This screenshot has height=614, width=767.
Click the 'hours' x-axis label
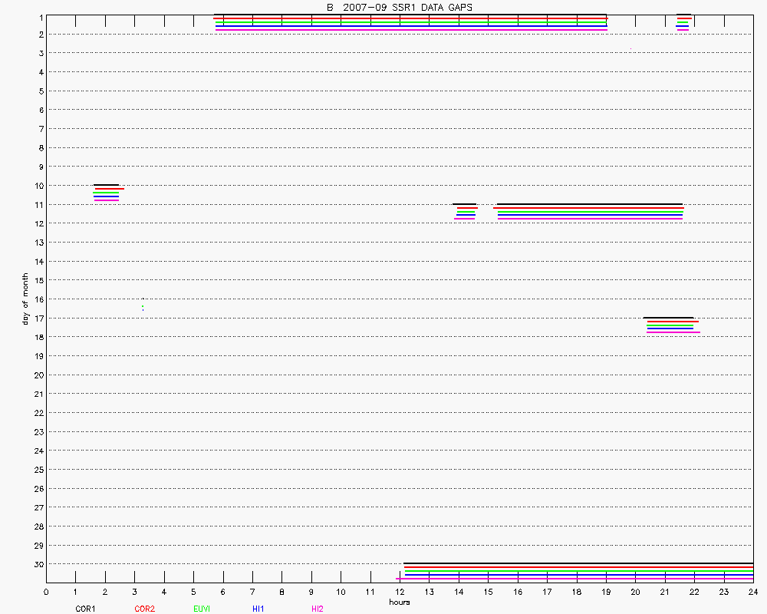(x=399, y=602)
